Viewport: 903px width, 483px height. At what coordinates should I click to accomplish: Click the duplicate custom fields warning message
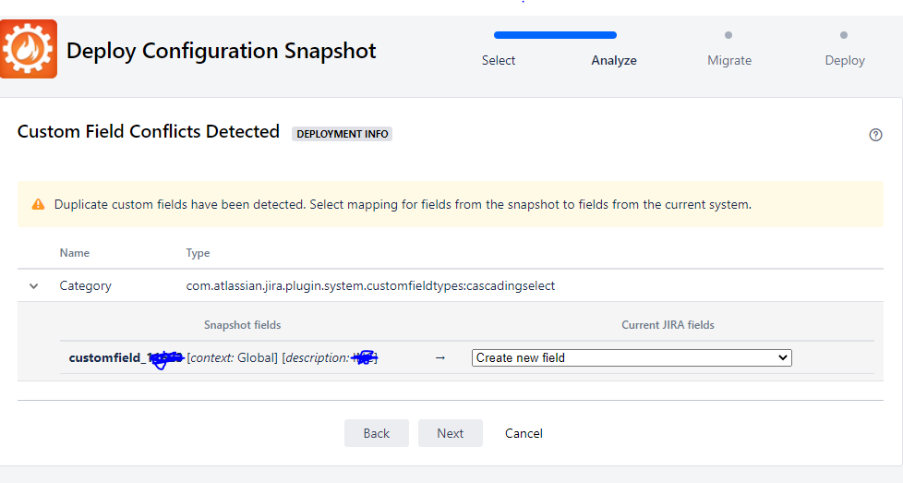coord(403,204)
